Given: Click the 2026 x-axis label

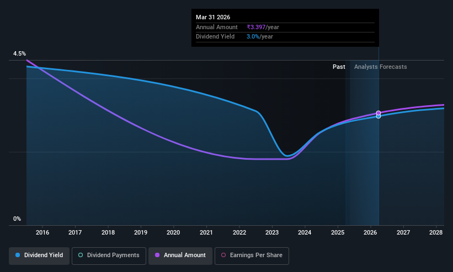Looking at the screenshot, I should (x=370, y=232).
